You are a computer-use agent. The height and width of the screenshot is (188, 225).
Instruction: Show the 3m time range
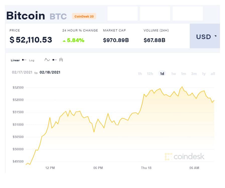coord(194,74)
